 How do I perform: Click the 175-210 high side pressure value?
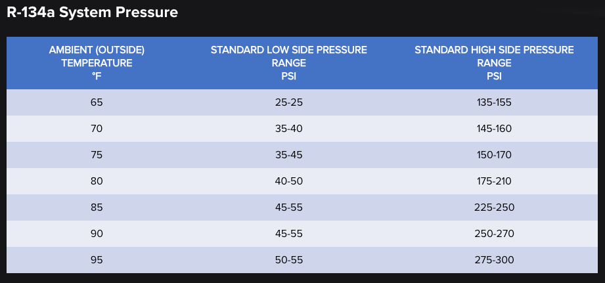pos(494,181)
